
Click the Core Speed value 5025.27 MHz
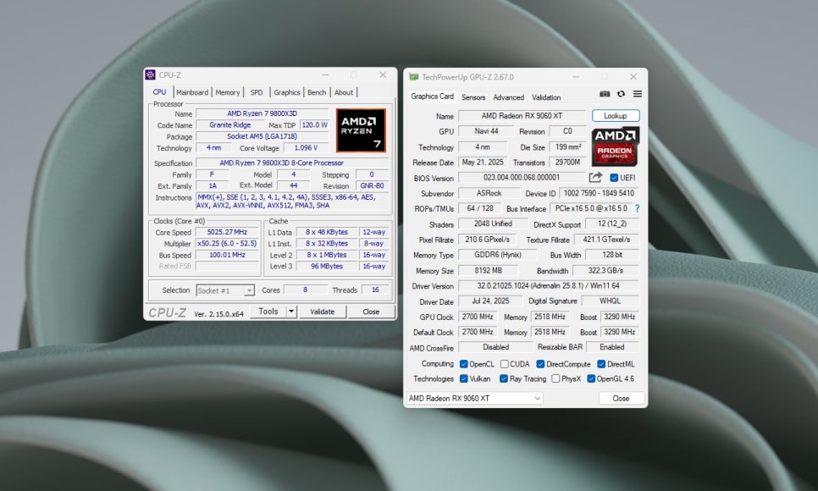point(227,232)
